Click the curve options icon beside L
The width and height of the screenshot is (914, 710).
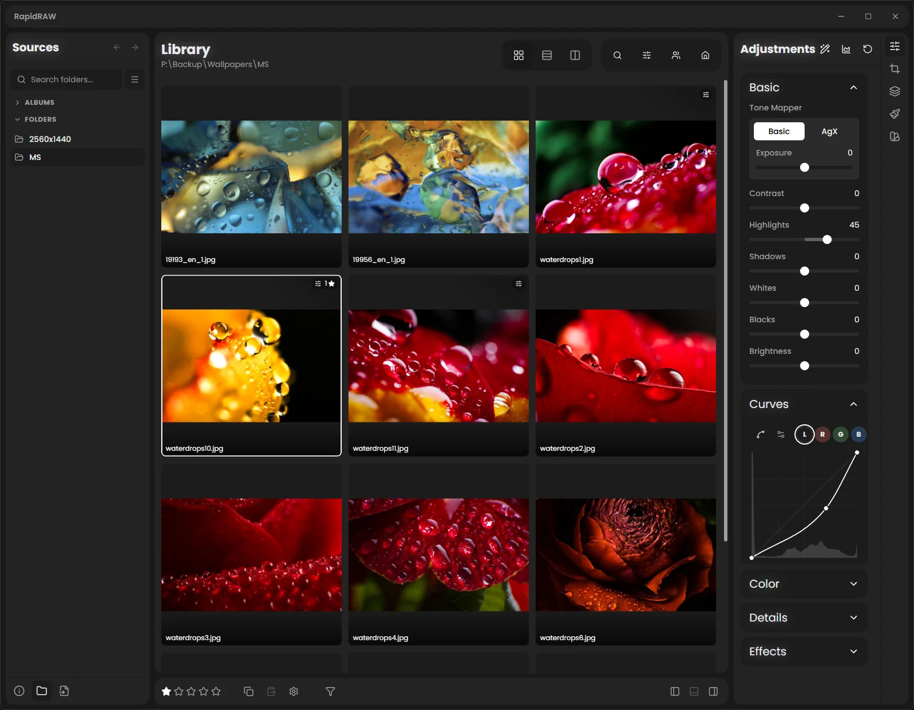(781, 434)
